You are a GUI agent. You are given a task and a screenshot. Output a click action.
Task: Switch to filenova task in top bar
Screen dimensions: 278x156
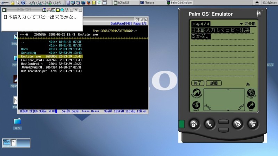(x=152, y=3)
